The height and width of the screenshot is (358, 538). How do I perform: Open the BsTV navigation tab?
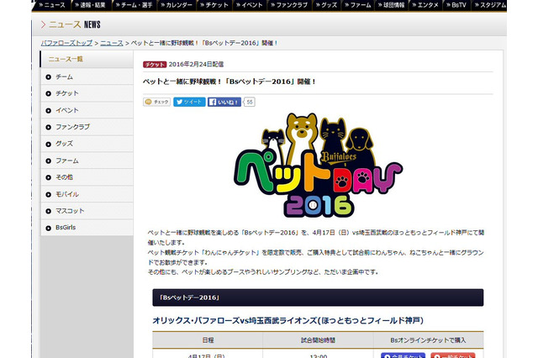pos(456,5)
